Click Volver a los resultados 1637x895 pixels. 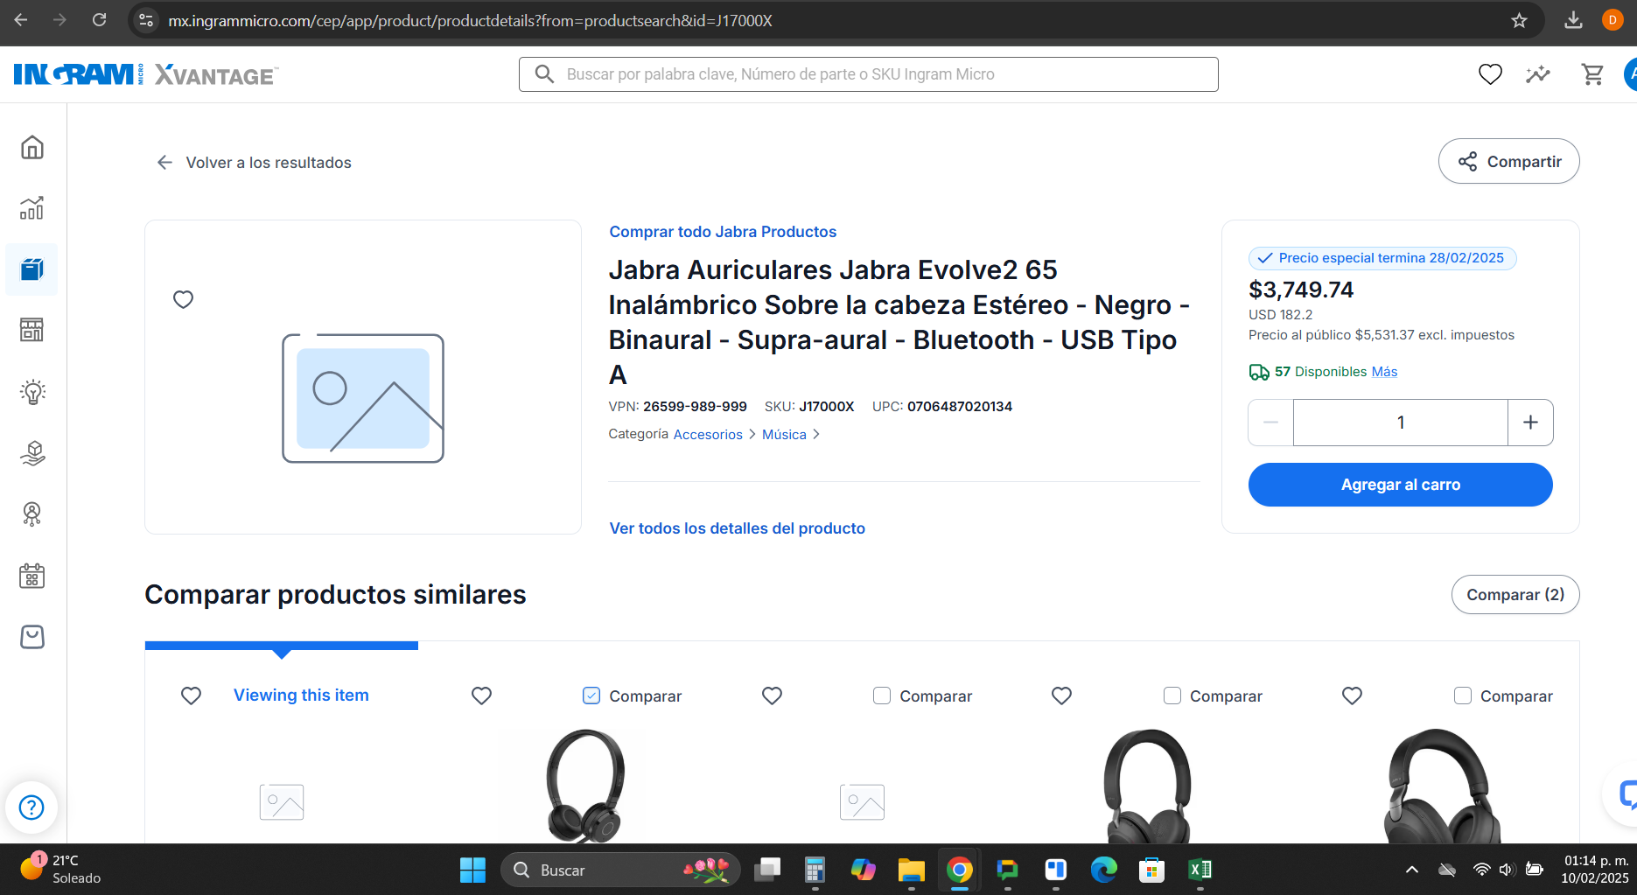[x=254, y=163]
